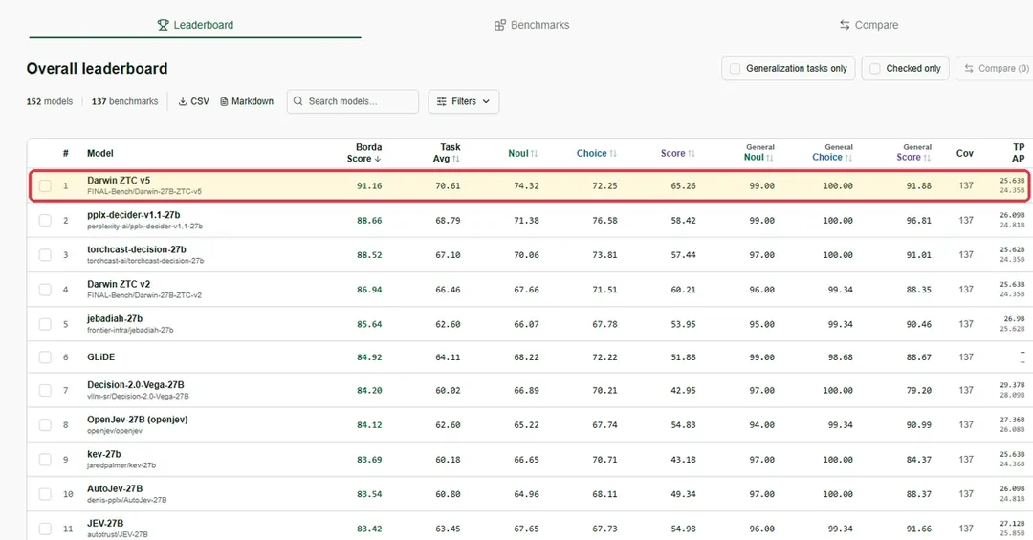Click the Benchmarks tab grid icon
Screen dimensions: 1033x540
pyautogui.click(x=500, y=25)
